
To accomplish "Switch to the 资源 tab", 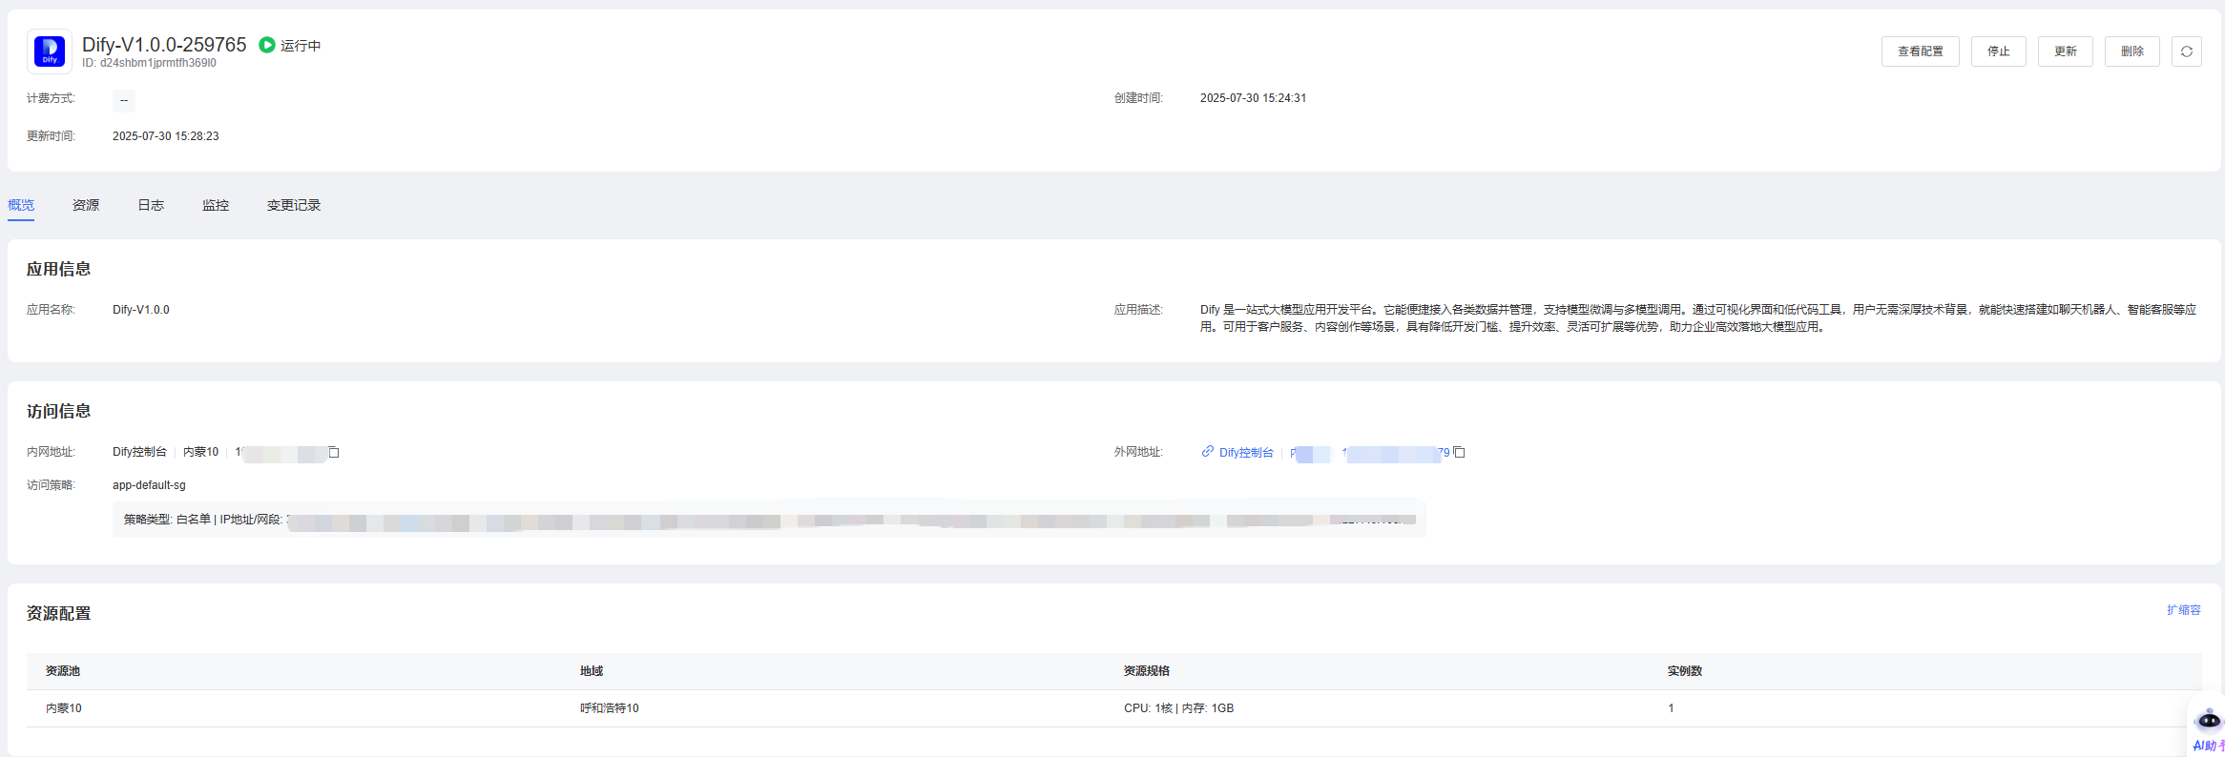I will click(86, 205).
